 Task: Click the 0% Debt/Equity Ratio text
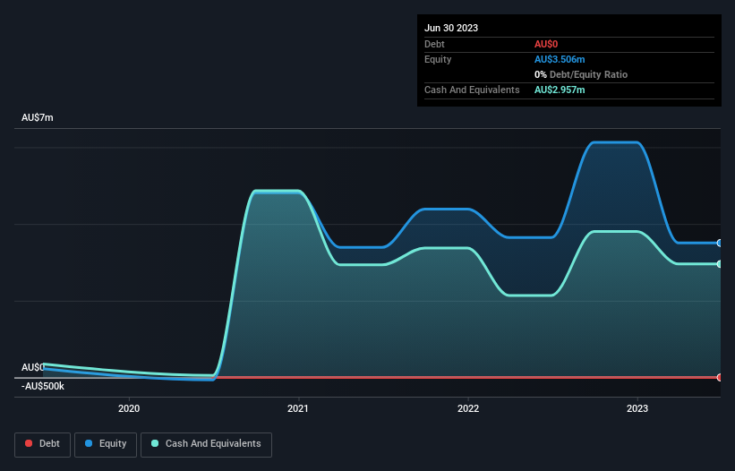click(x=581, y=74)
